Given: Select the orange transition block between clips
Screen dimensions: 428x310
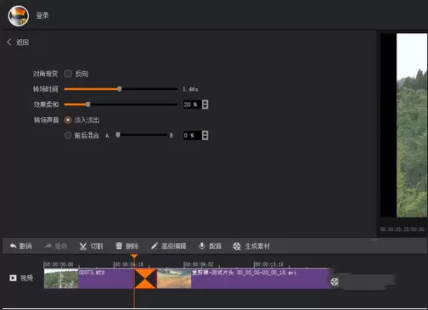Looking at the screenshot, I should (x=145, y=279).
